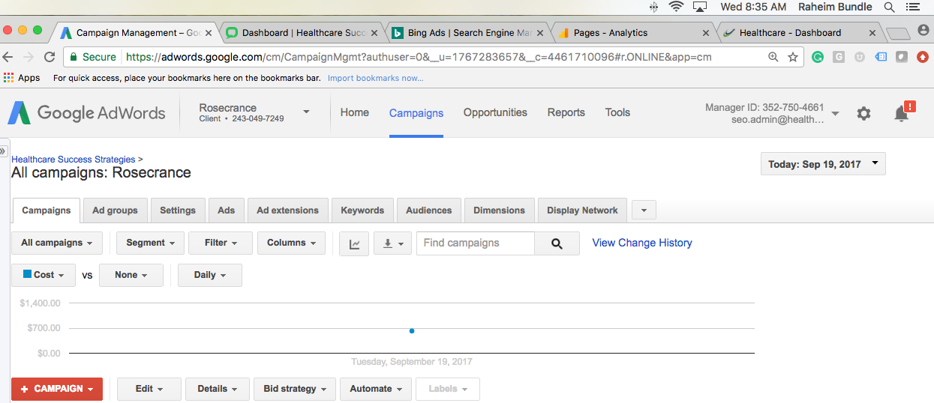Show more tabs dropdown arrow
The image size is (934, 403).
coord(644,210)
